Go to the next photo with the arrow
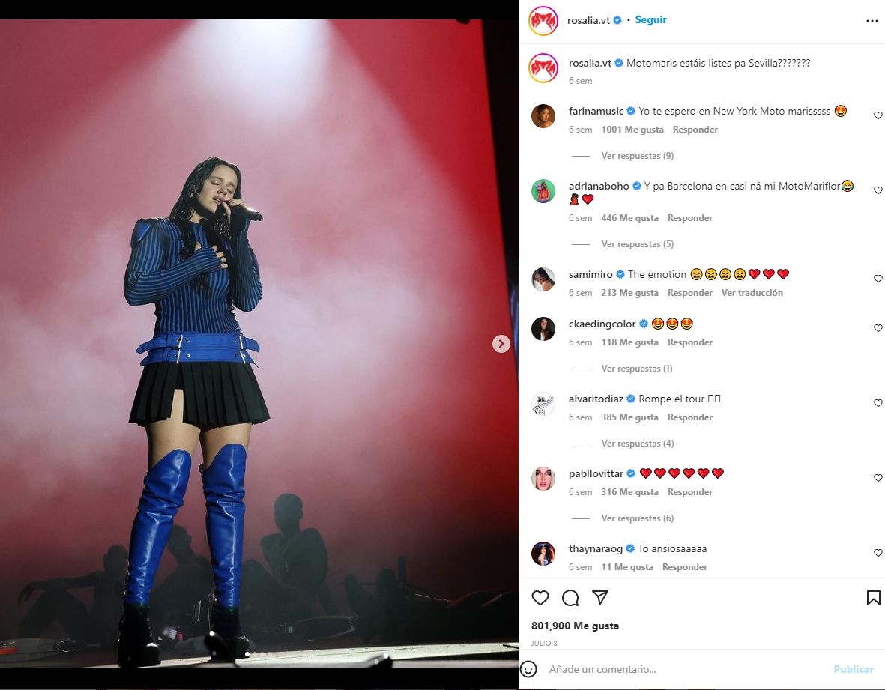 click(x=501, y=344)
